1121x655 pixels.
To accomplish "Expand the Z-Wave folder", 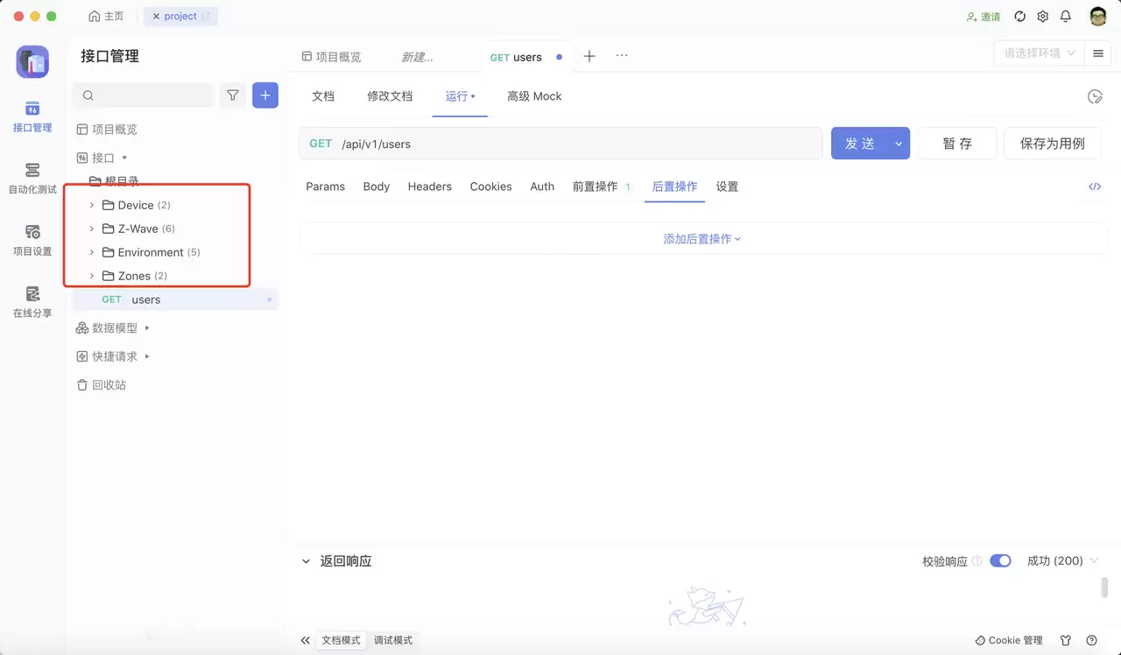I will [91, 229].
